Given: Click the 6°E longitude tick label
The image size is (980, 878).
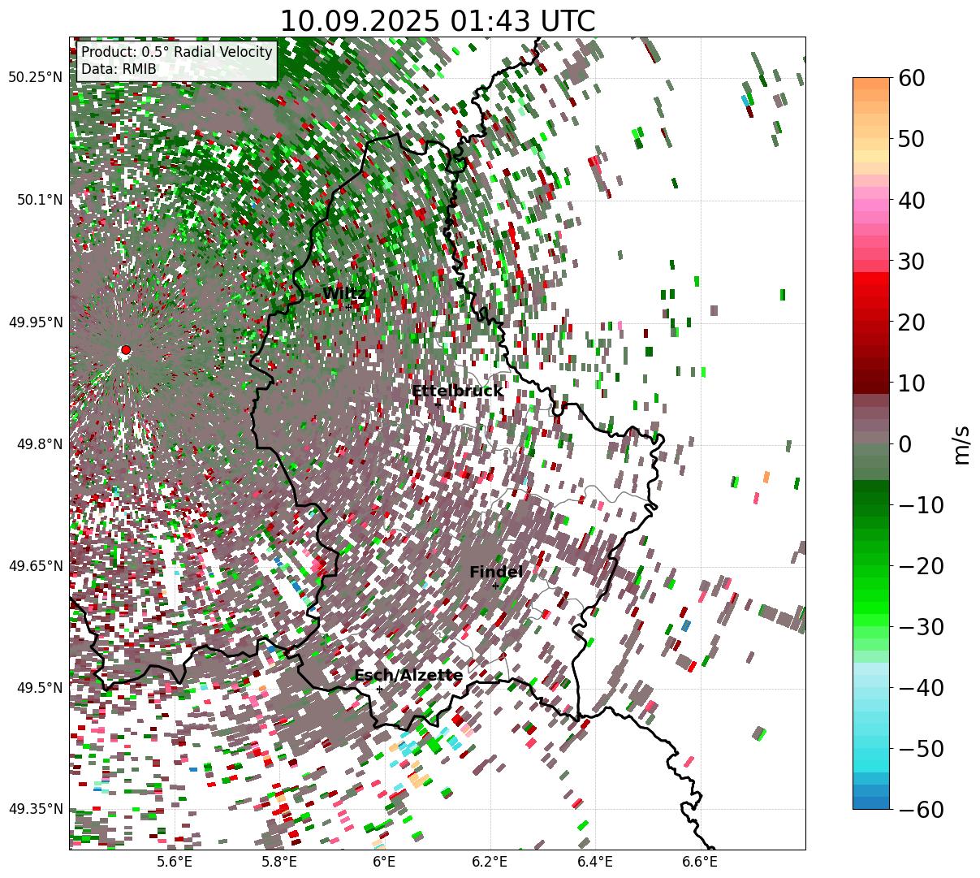Looking at the screenshot, I should (385, 862).
